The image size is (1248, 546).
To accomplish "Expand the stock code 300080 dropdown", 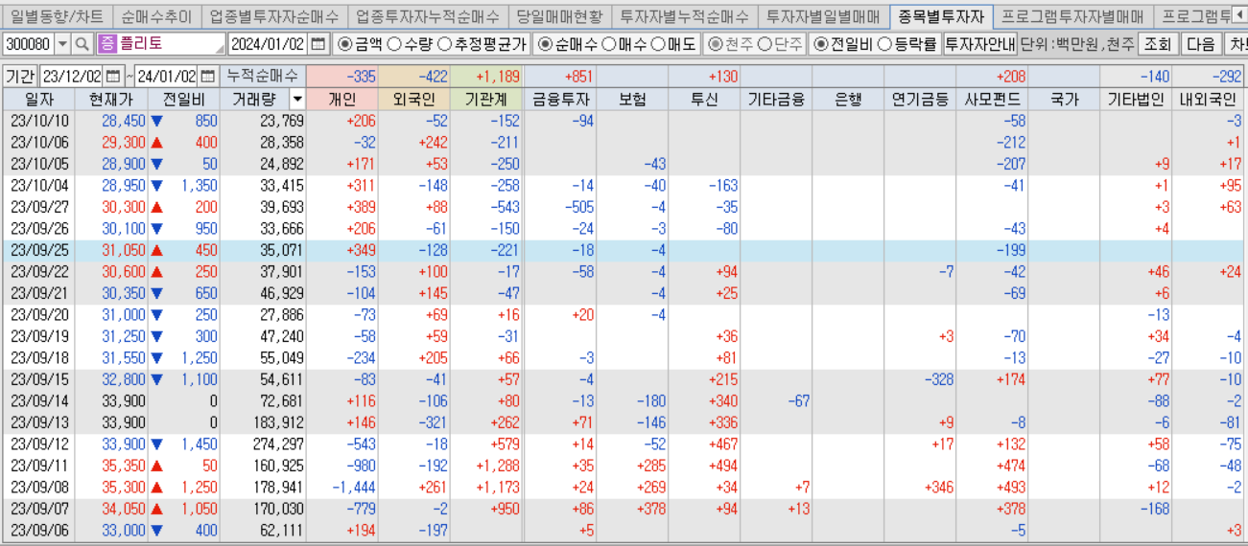I will [x=63, y=44].
